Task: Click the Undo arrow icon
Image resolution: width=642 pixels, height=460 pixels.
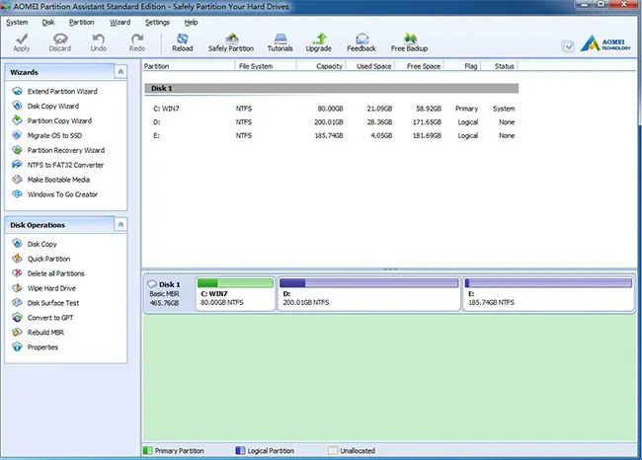Action: click(x=98, y=38)
